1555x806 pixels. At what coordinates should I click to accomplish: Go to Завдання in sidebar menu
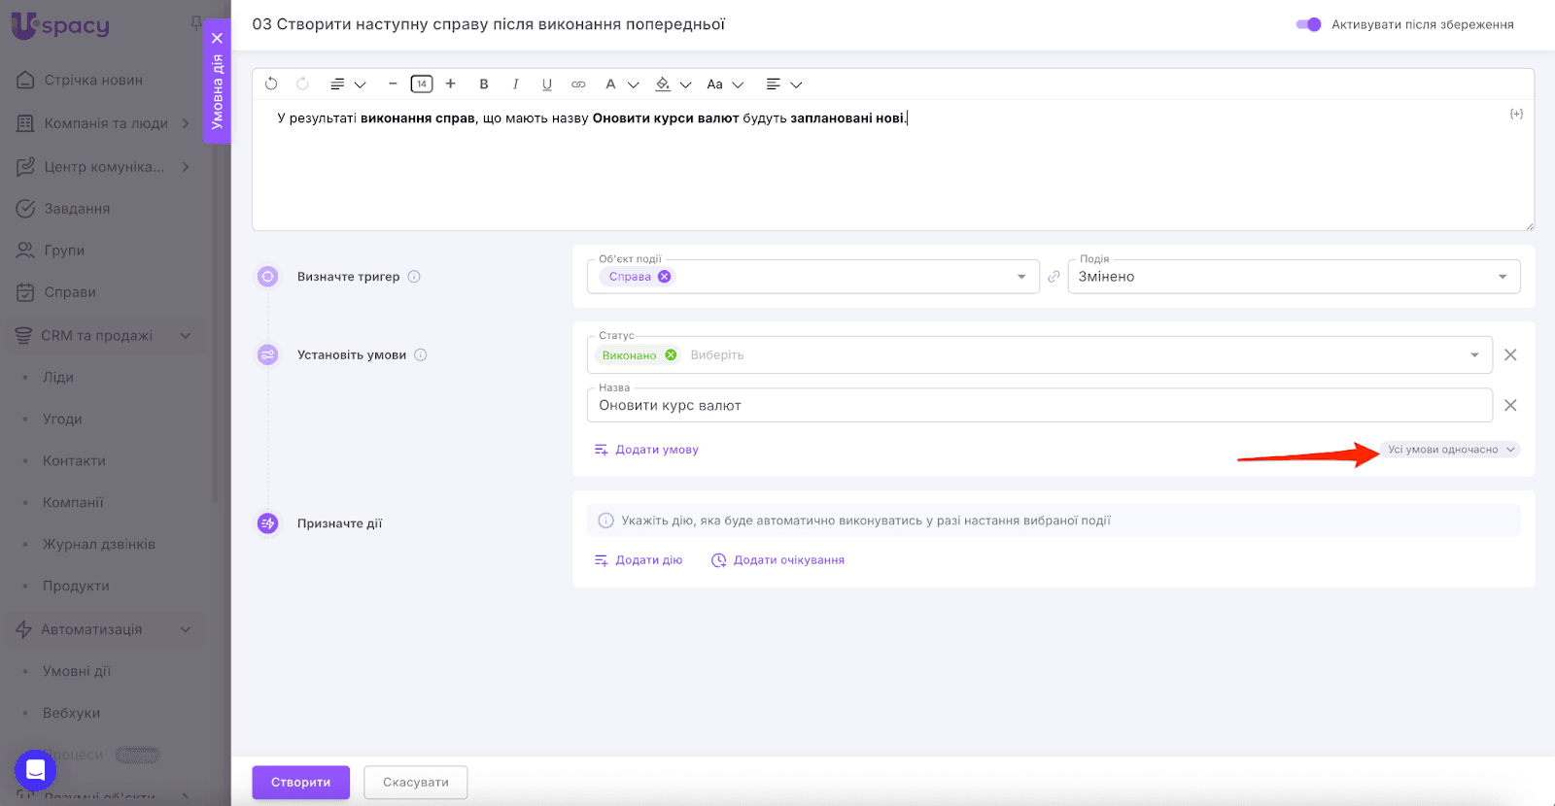coord(77,209)
